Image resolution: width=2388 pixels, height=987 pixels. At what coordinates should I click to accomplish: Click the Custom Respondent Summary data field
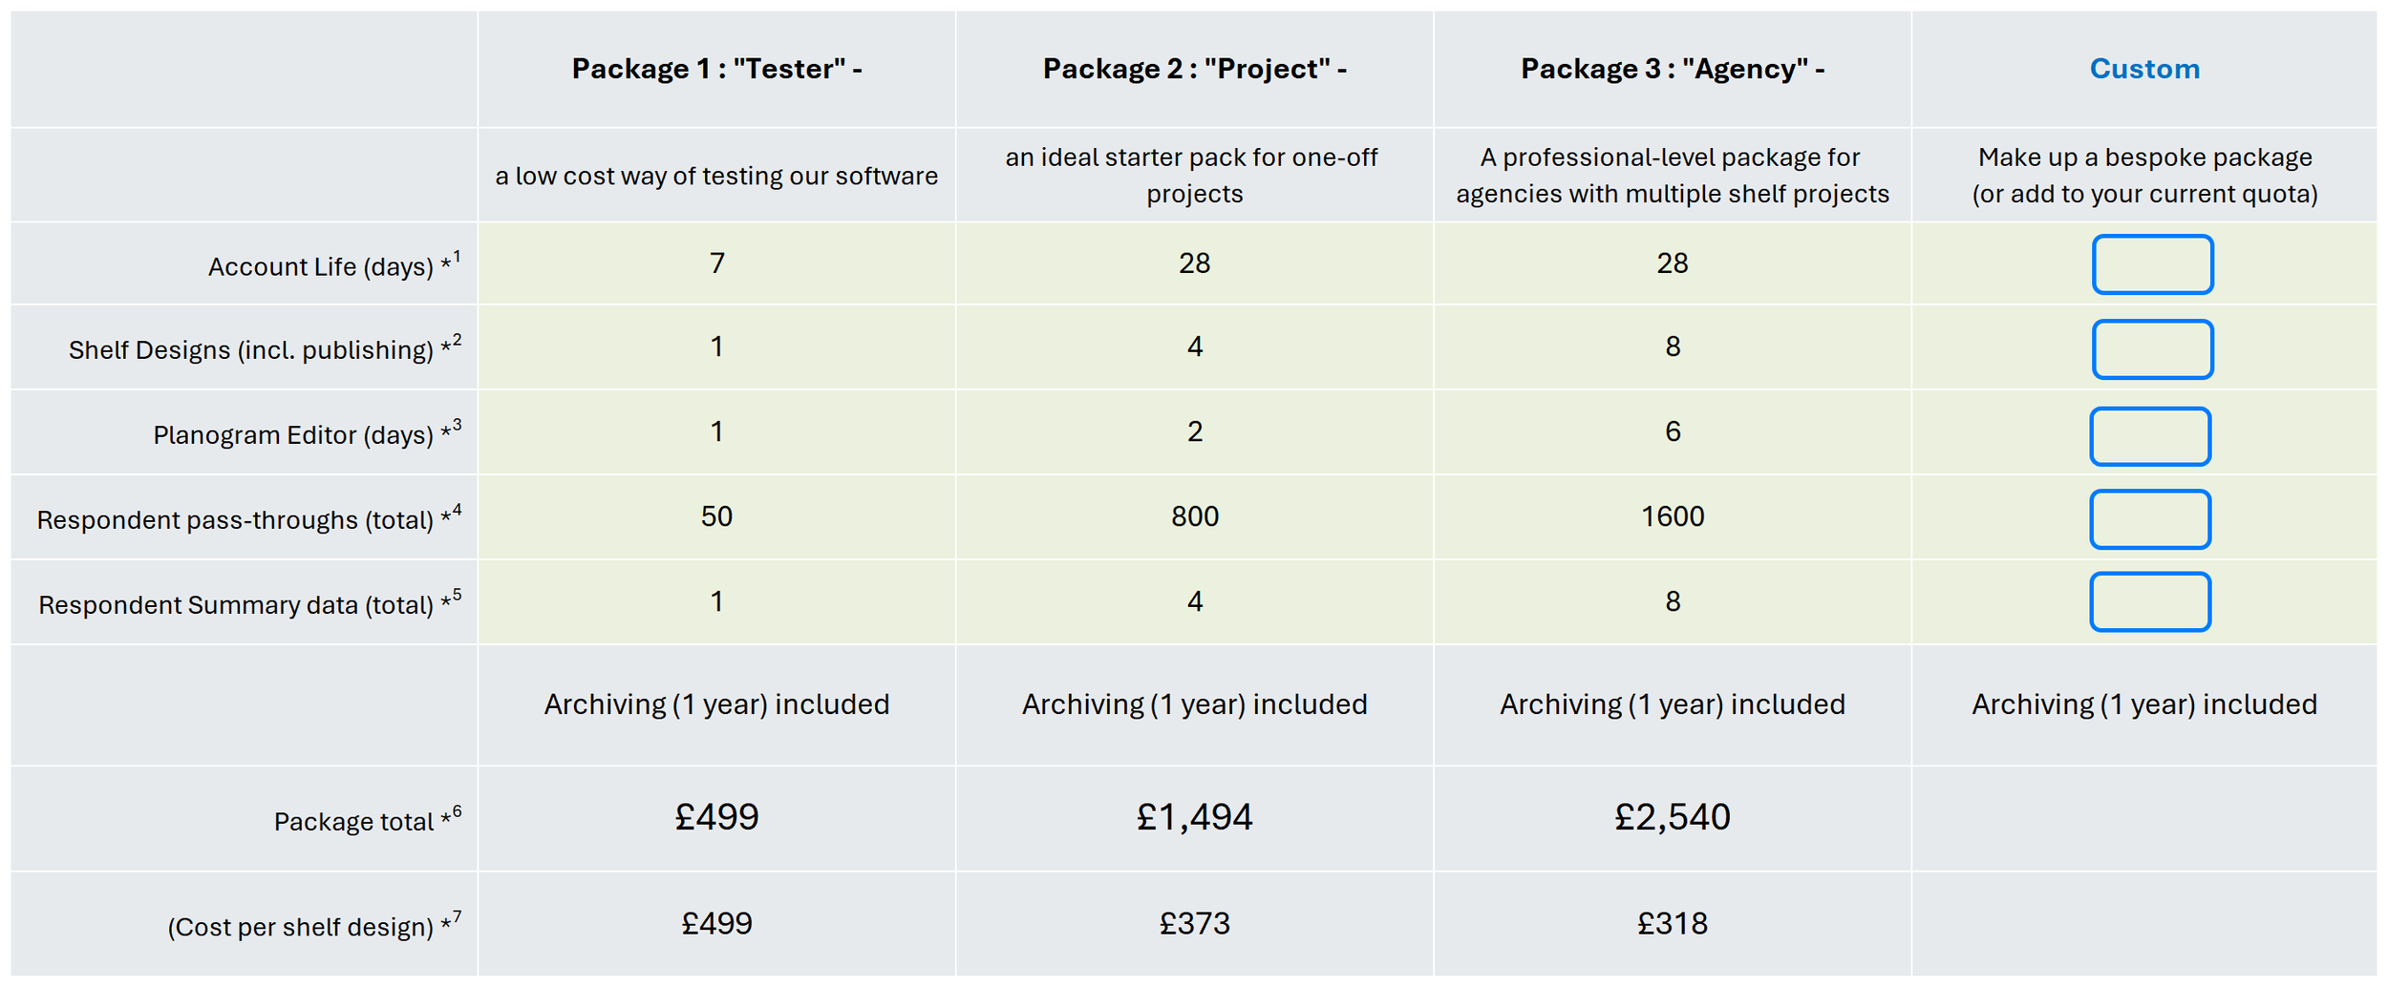tap(2149, 601)
